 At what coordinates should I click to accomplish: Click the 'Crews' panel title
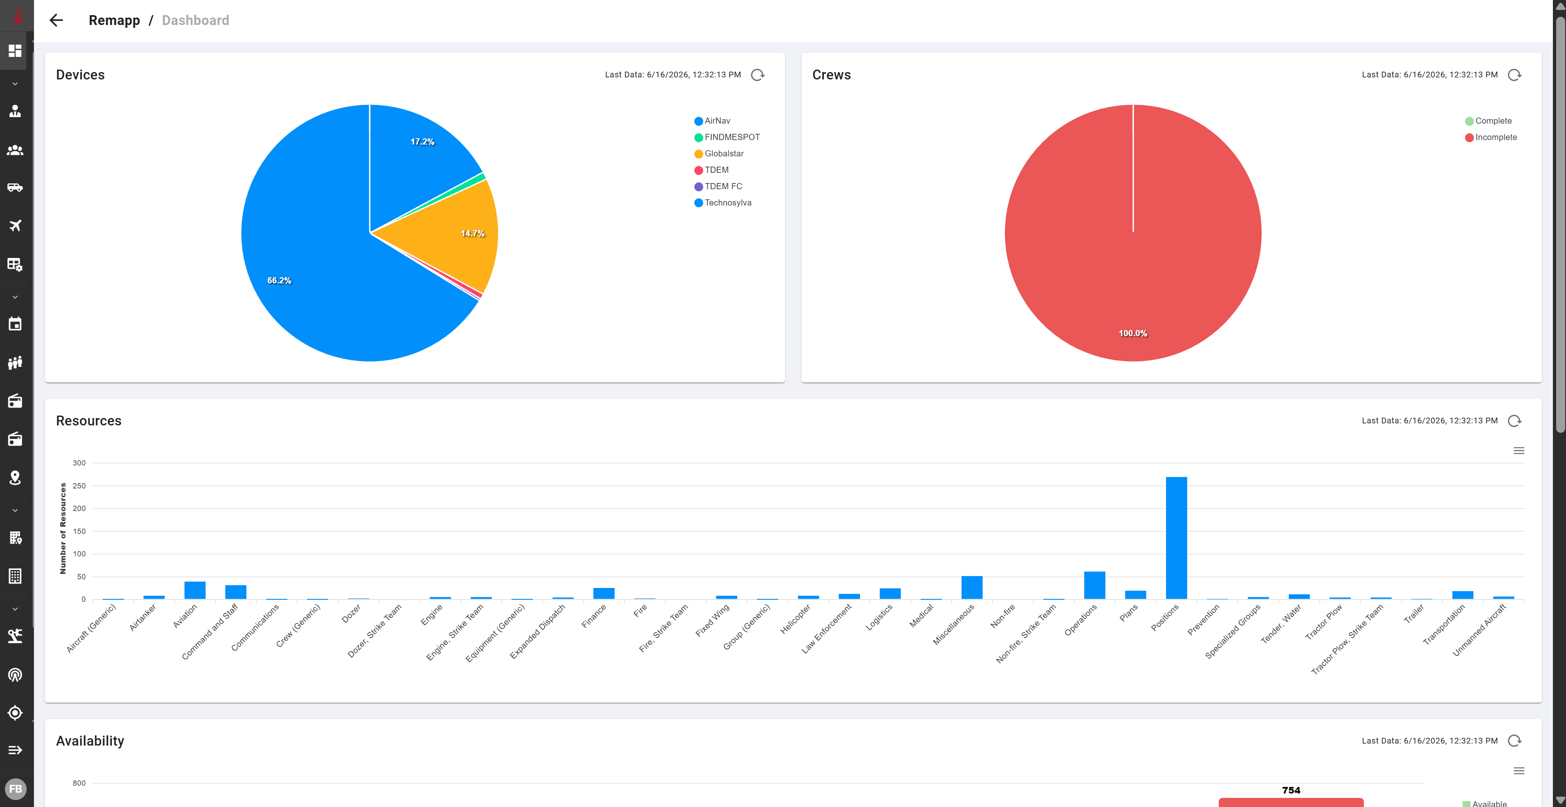point(831,75)
